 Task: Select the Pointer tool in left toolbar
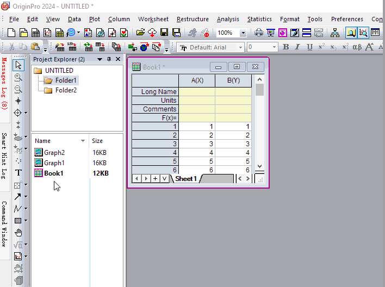pyautogui.click(x=18, y=66)
